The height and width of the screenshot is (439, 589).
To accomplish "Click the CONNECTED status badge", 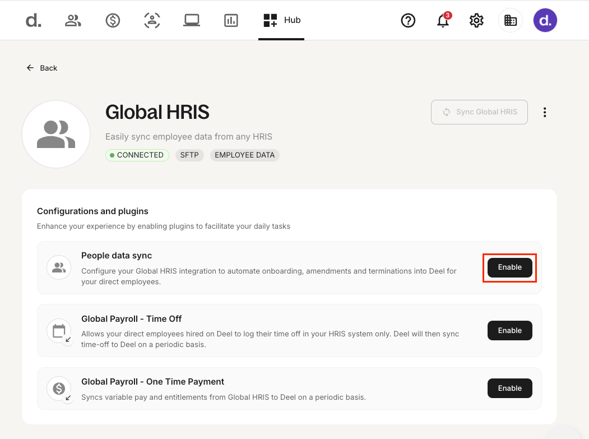I will coord(137,155).
